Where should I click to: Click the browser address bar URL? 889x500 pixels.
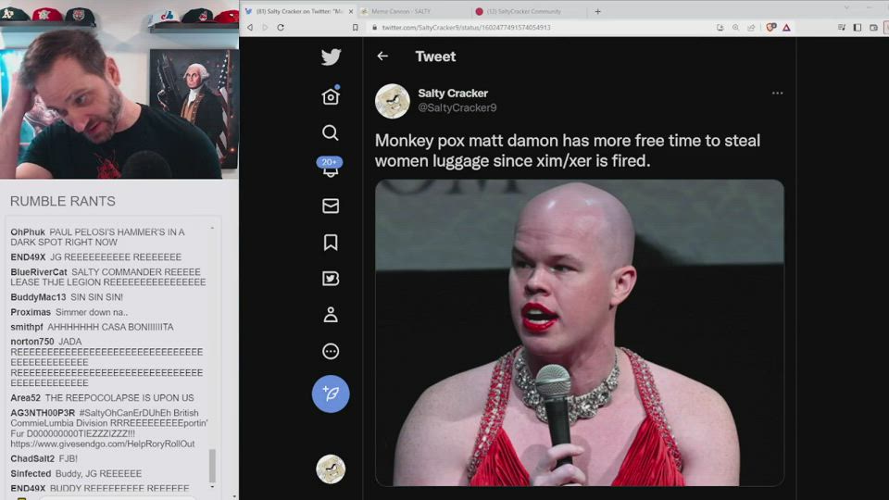(466, 28)
